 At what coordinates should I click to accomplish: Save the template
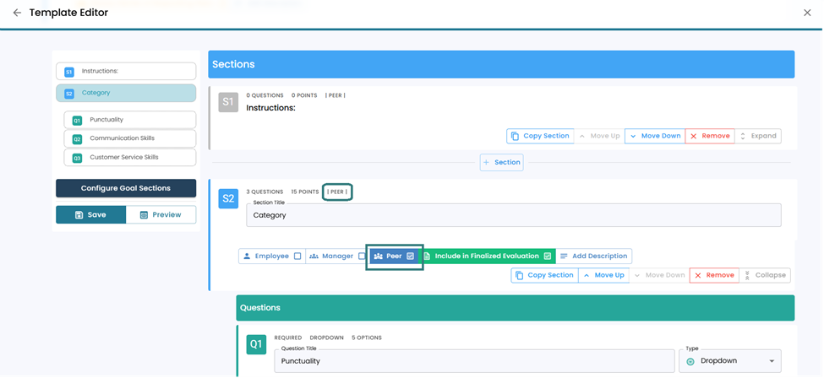91,214
